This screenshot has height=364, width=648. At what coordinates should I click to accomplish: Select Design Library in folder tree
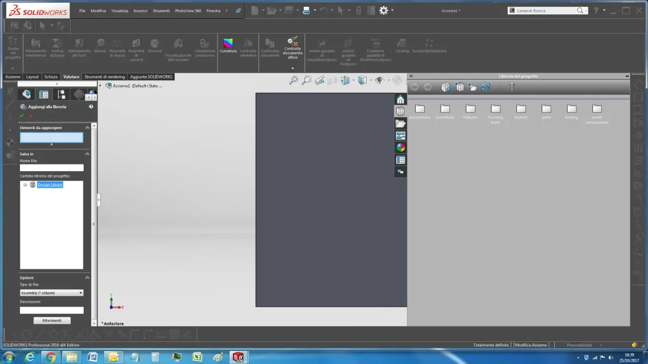[x=50, y=185]
